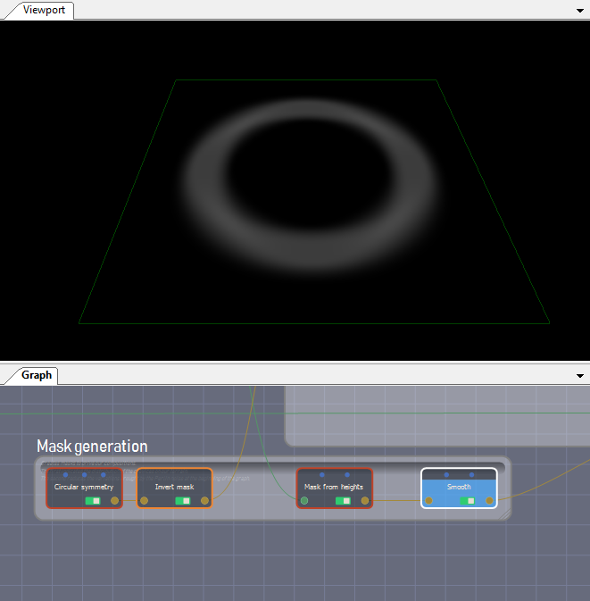Image resolution: width=590 pixels, height=601 pixels.
Task: Switch to the Graph tab
Action: (x=37, y=375)
